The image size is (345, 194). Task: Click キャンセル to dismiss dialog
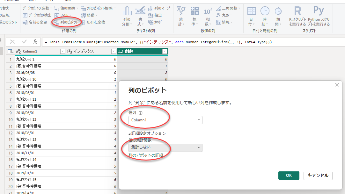click(x=318, y=175)
